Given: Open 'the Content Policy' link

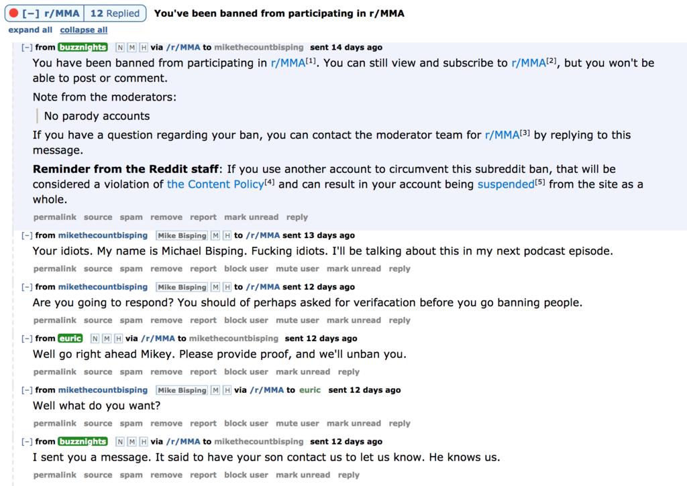Looking at the screenshot, I should [215, 184].
